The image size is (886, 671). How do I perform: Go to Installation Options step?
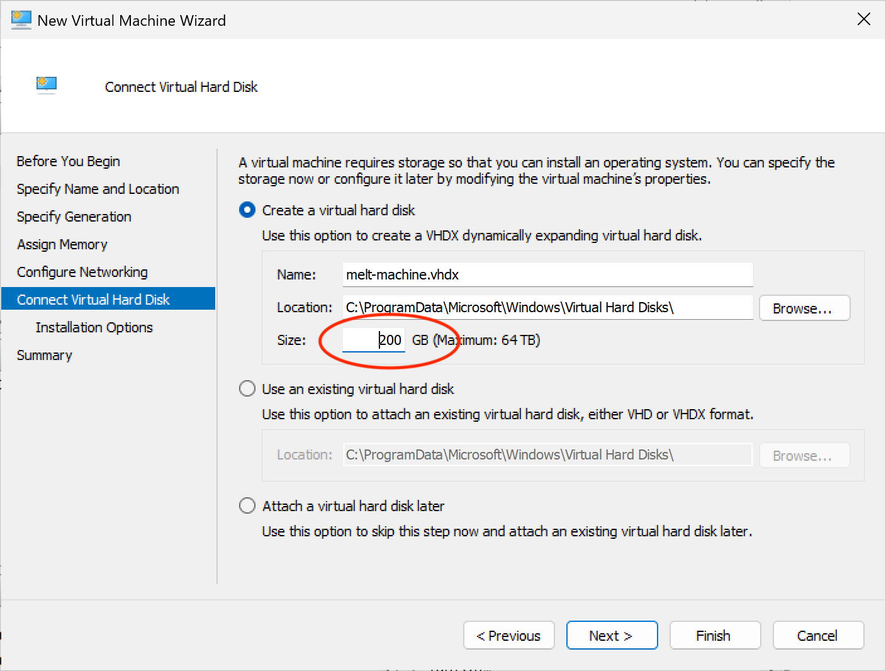[94, 327]
